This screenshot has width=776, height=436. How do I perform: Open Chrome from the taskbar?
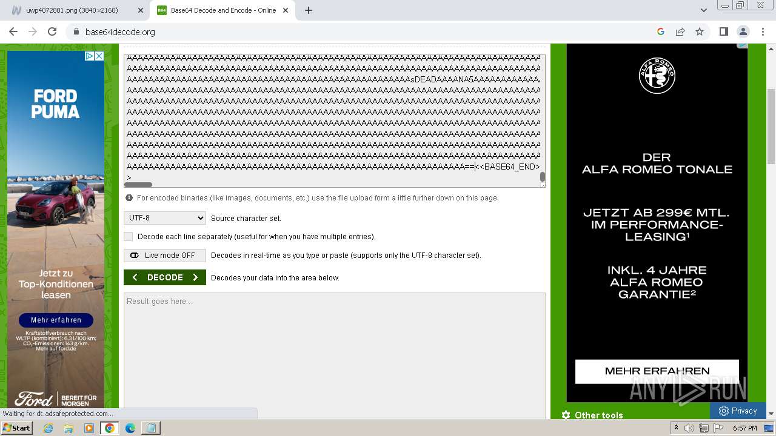[109, 428]
